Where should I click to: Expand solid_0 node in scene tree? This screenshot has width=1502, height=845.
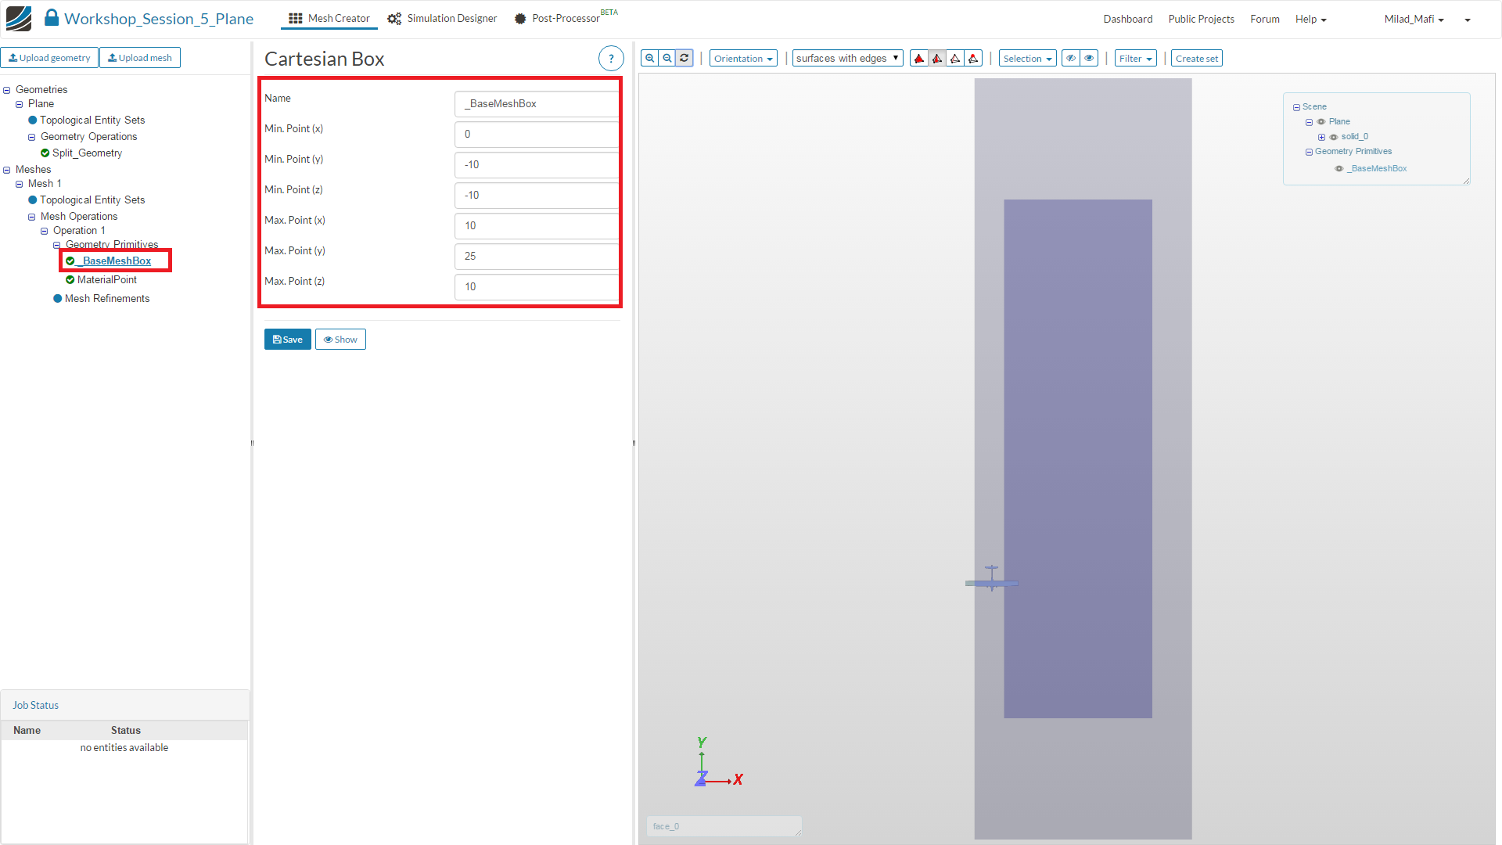[1321, 137]
